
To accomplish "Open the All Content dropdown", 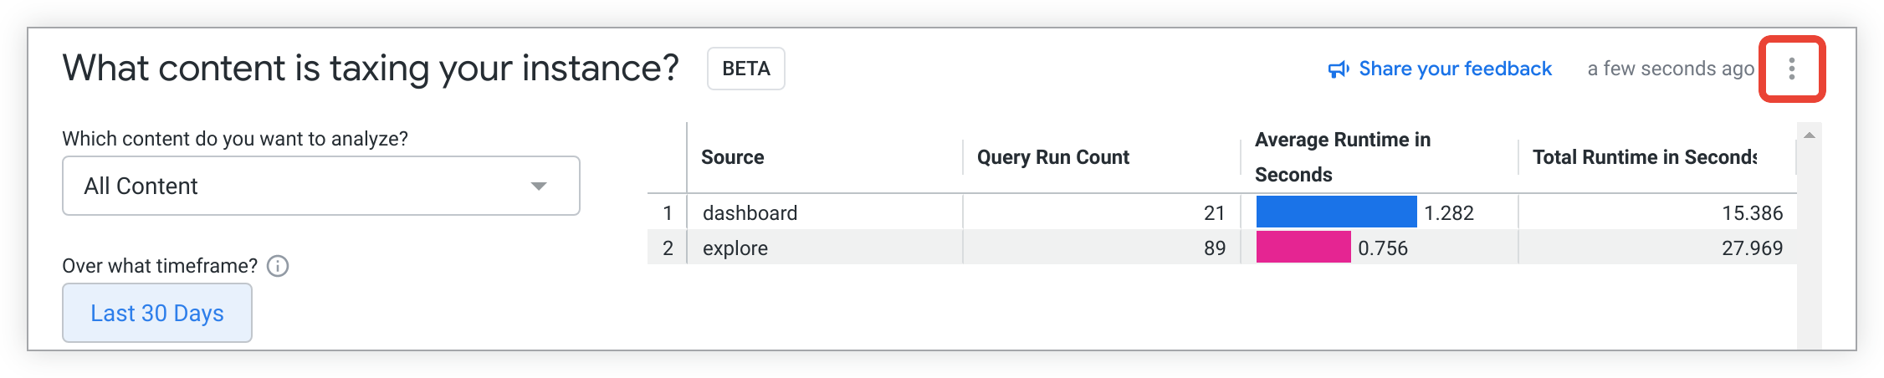I will [x=320, y=186].
